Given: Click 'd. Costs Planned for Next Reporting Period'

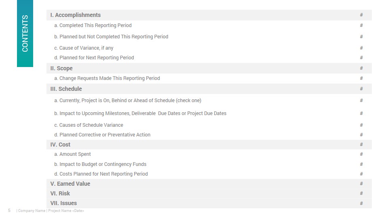Looking at the screenshot, I should click(101, 174).
